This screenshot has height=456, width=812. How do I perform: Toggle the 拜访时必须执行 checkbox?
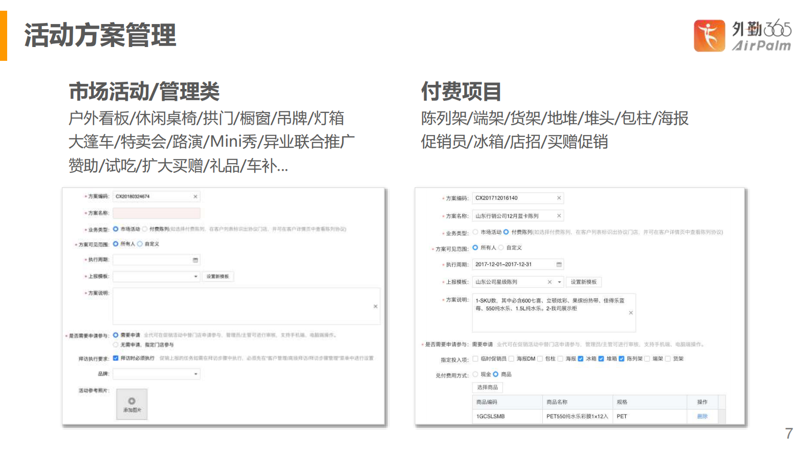point(116,358)
